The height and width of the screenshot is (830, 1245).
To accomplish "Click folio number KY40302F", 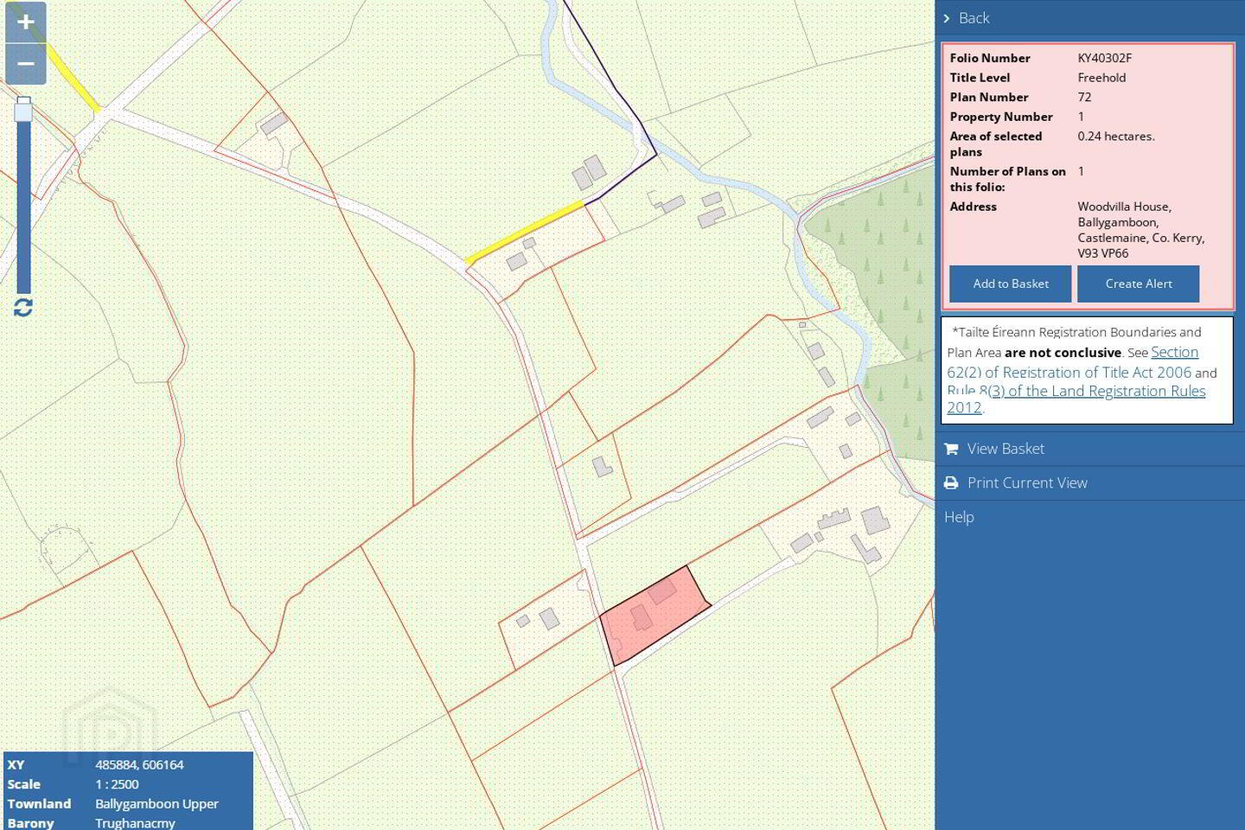I will (1104, 58).
